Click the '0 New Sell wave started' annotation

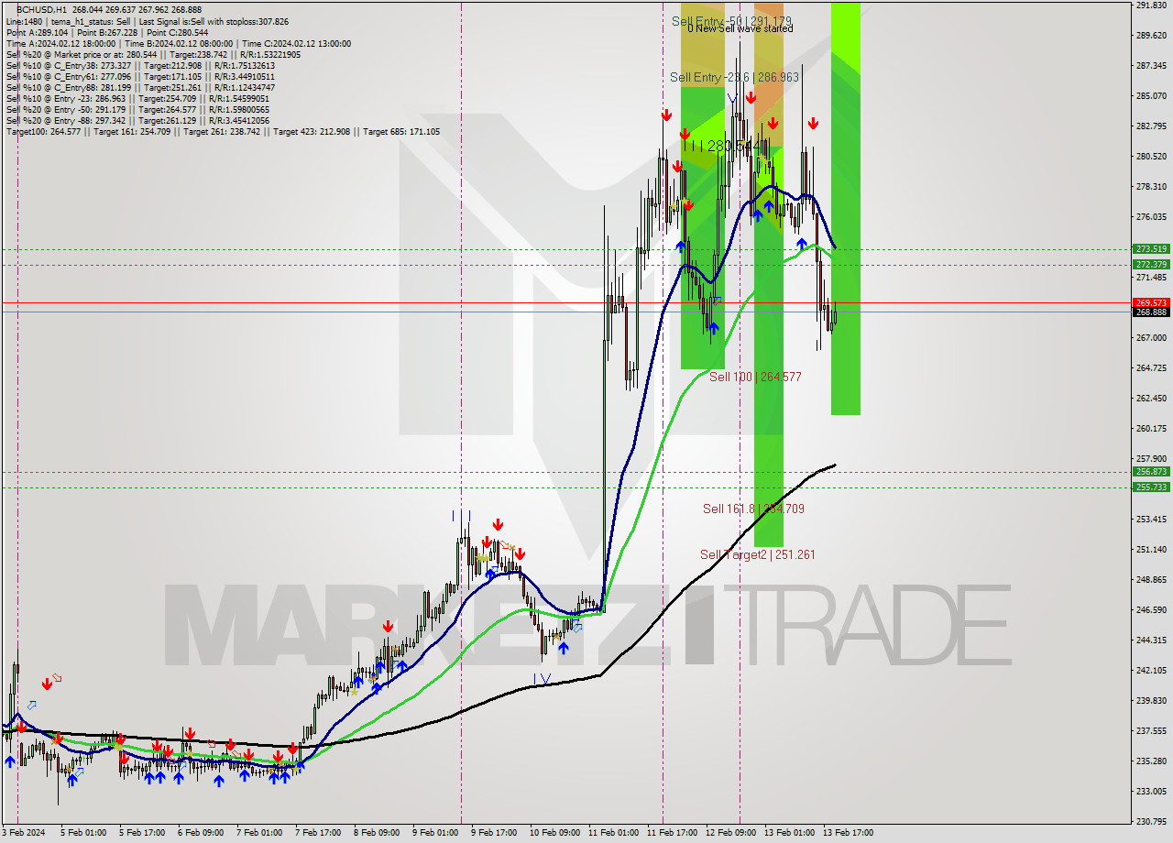[740, 28]
